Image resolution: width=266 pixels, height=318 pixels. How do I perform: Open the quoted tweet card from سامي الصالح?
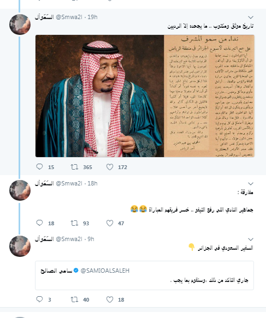click(144, 275)
